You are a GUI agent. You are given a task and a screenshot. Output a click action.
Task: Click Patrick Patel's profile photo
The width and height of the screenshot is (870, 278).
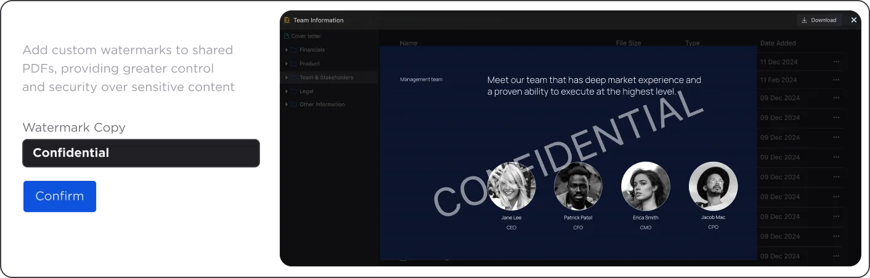pyautogui.click(x=579, y=186)
